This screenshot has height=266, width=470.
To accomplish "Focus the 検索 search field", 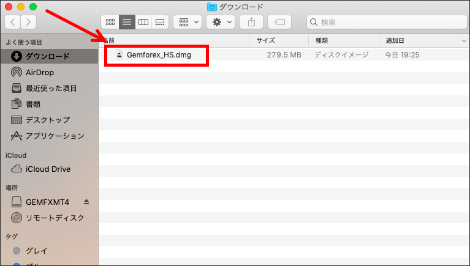I will 387,22.
